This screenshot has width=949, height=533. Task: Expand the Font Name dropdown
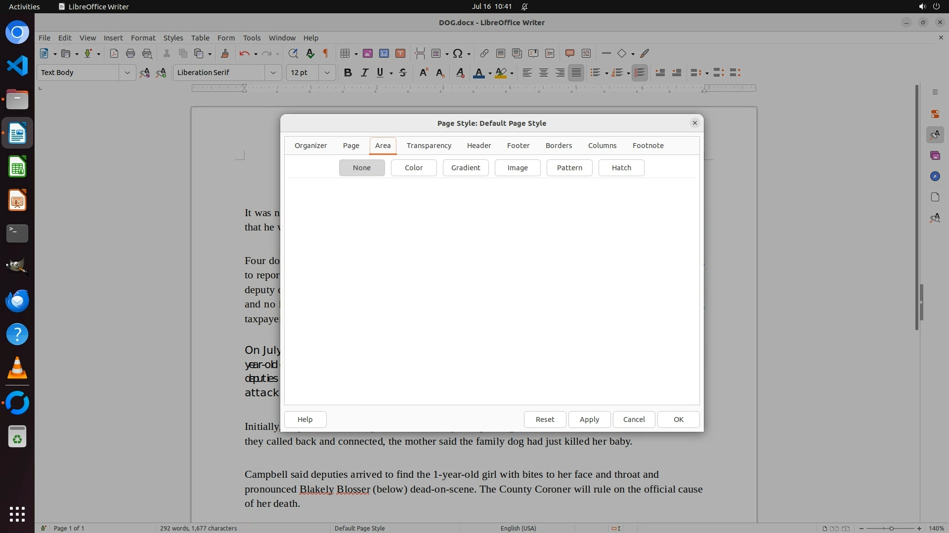click(x=273, y=73)
